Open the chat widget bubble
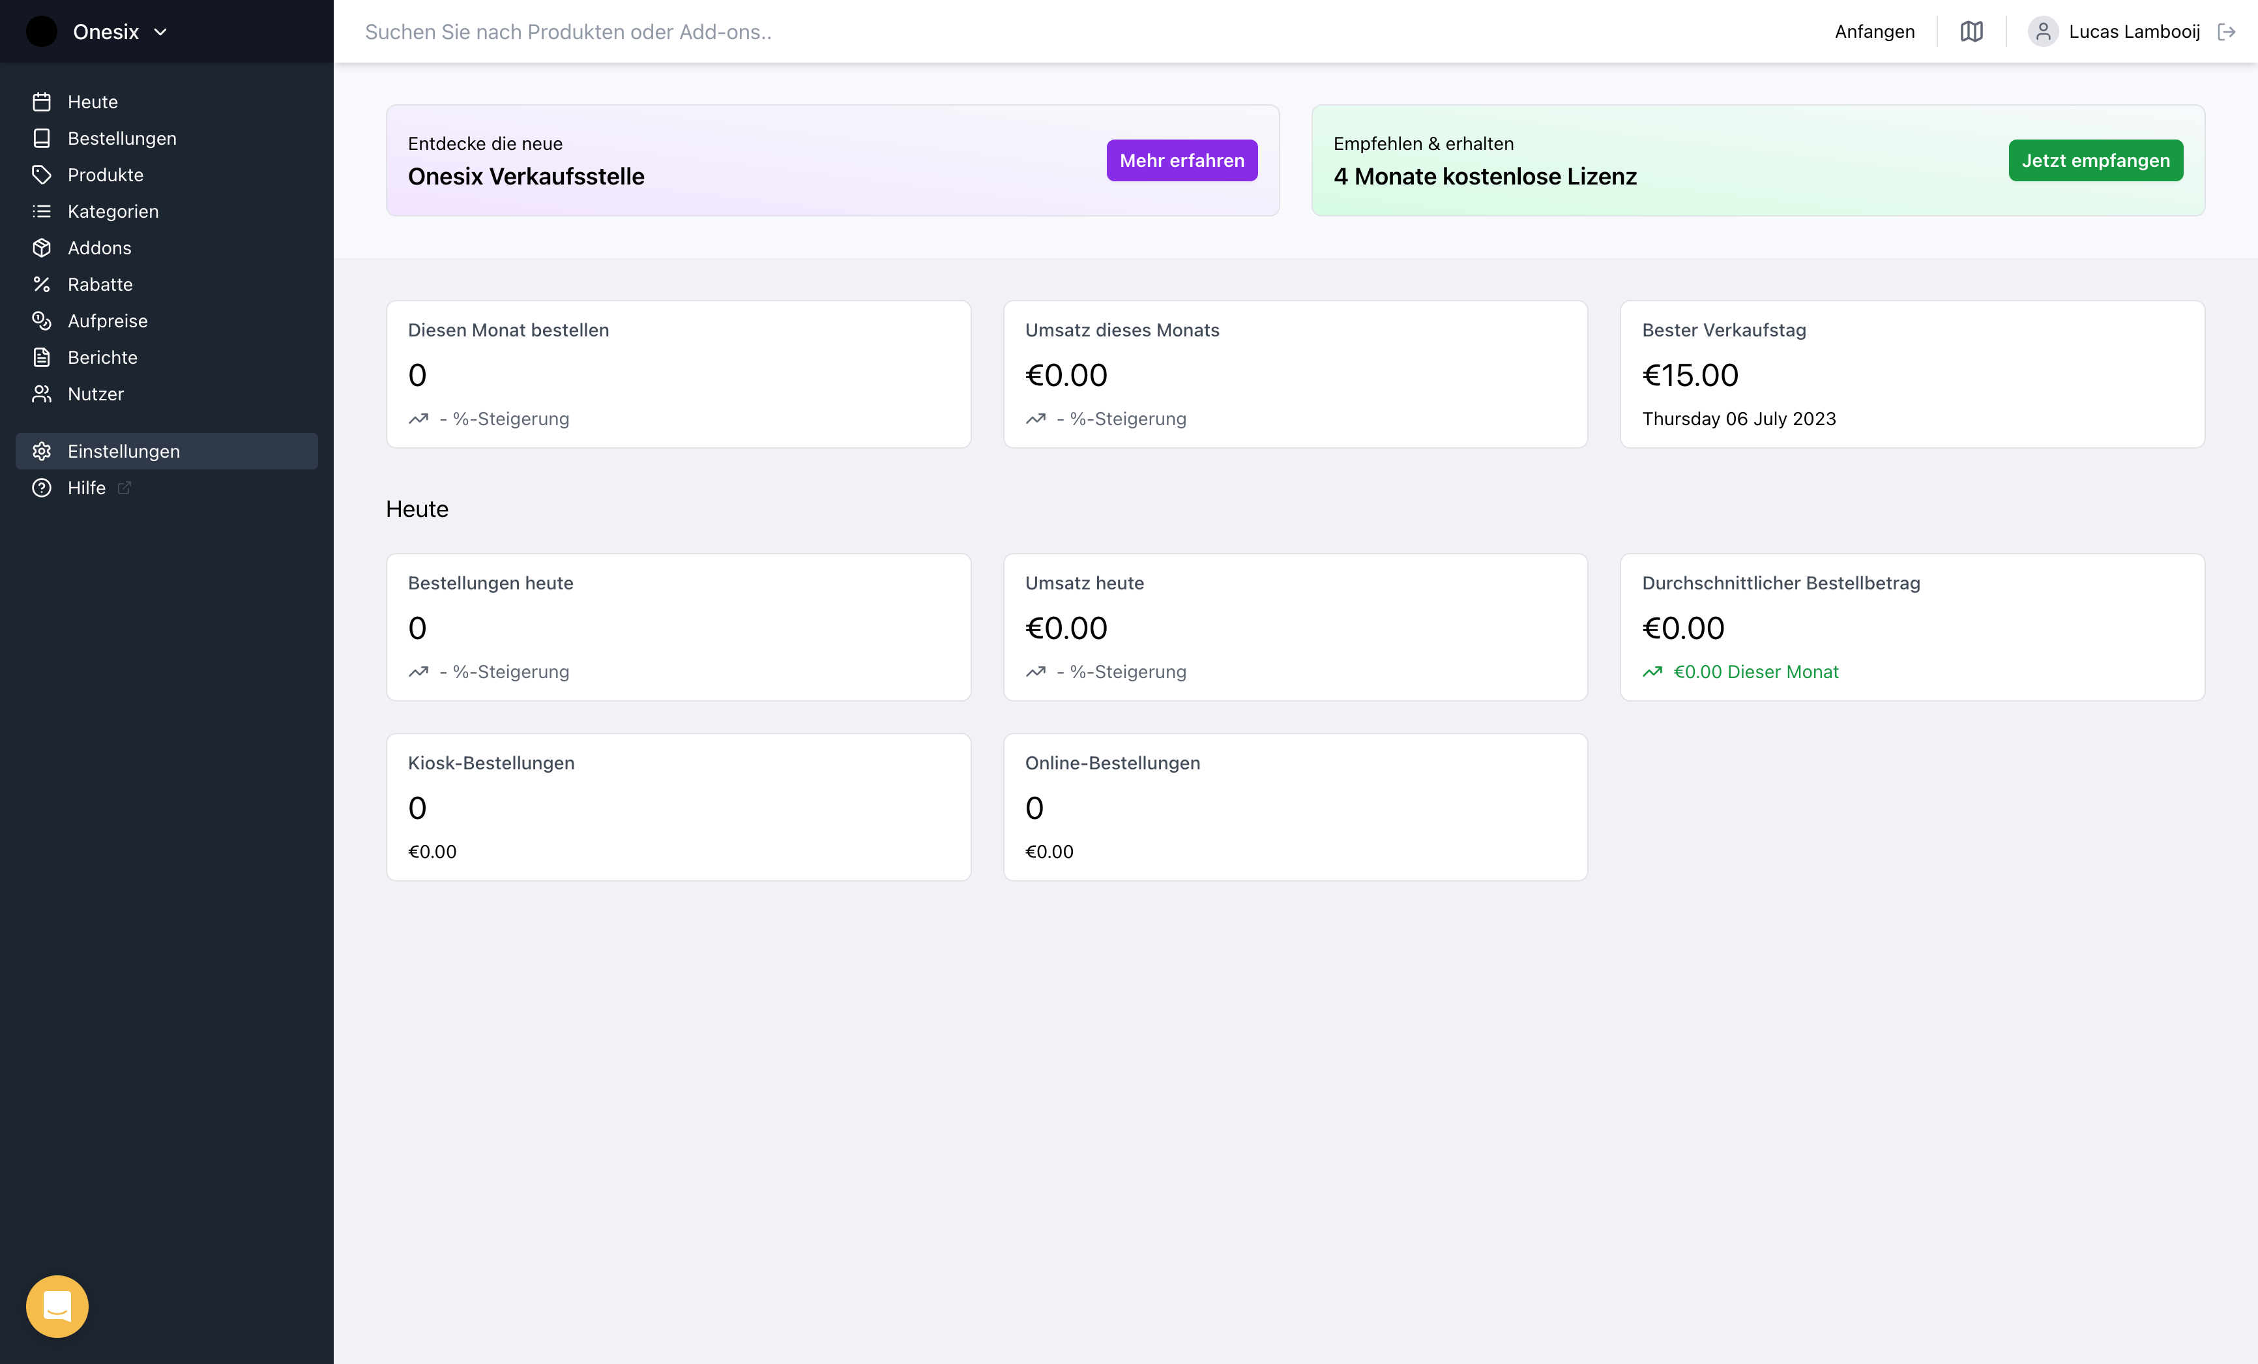The height and width of the screenshot is (1364, 2258). (x=57, y=1306)
